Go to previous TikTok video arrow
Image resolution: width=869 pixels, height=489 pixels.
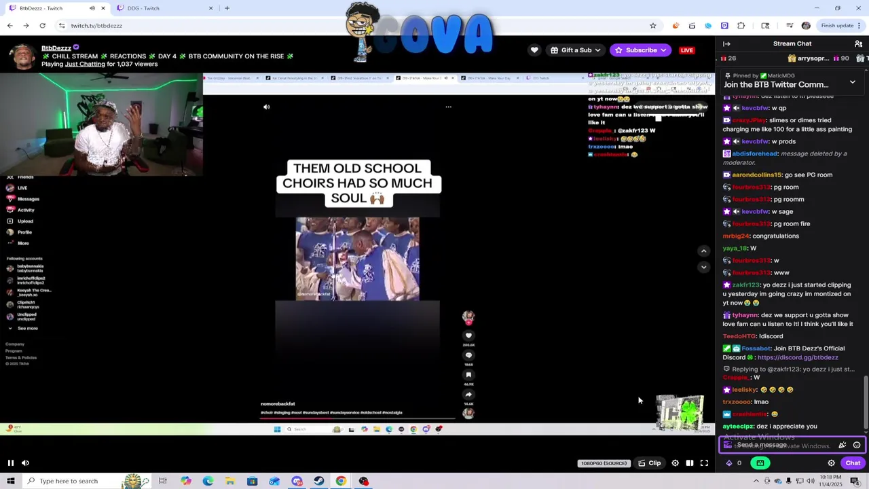tap(703, 251)
